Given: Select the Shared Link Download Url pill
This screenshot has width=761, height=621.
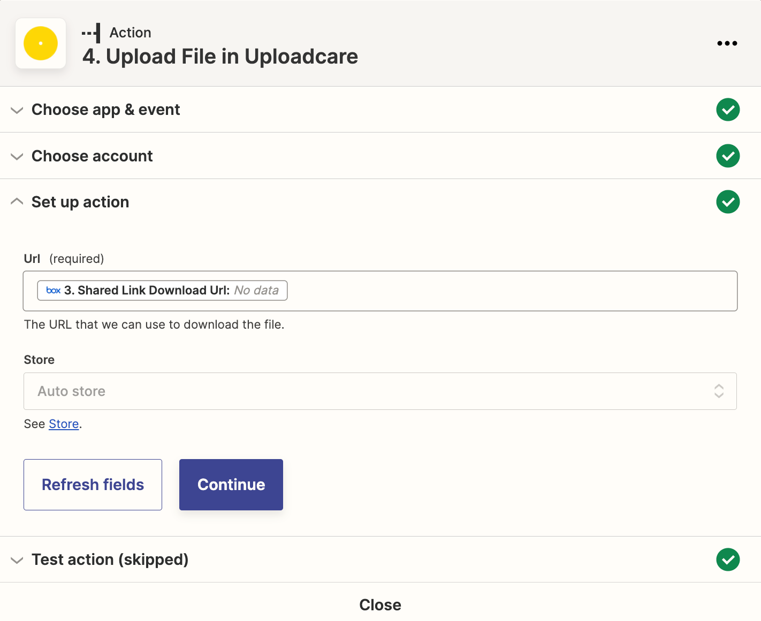Looking at the screenshot, I should tap(162, 290).
